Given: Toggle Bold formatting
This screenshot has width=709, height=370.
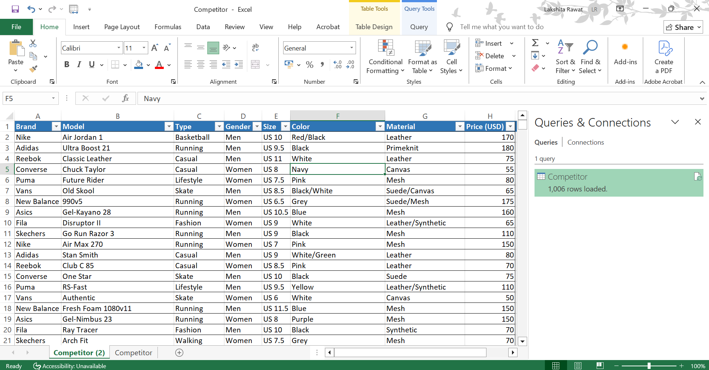Looking at the screenshot, I should pos(67,65).
